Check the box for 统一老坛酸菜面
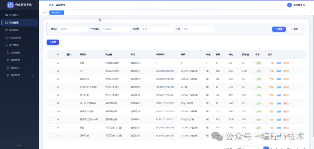314x149 pixels. click(50, 103)
